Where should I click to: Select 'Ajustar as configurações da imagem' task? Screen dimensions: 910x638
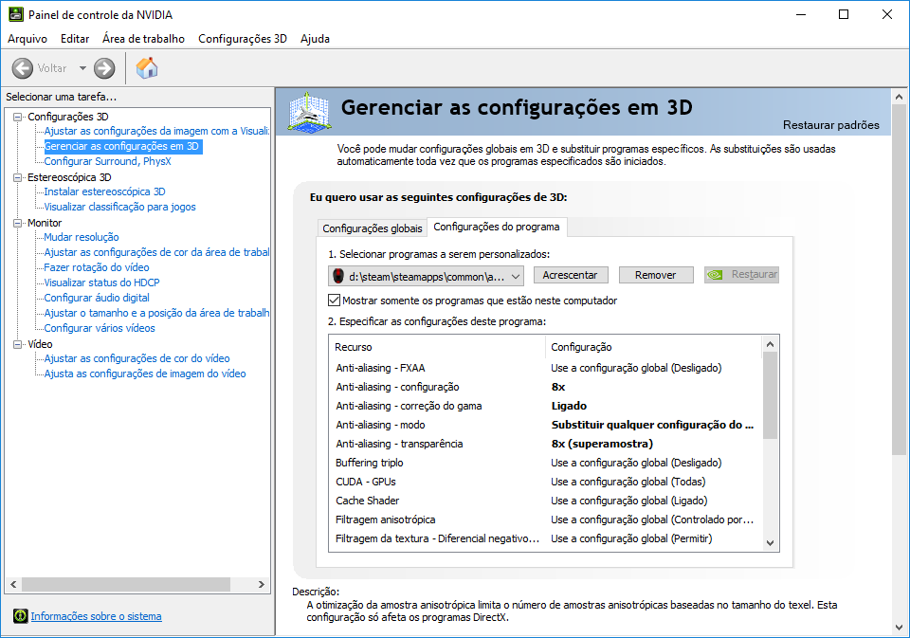[156, 131]
